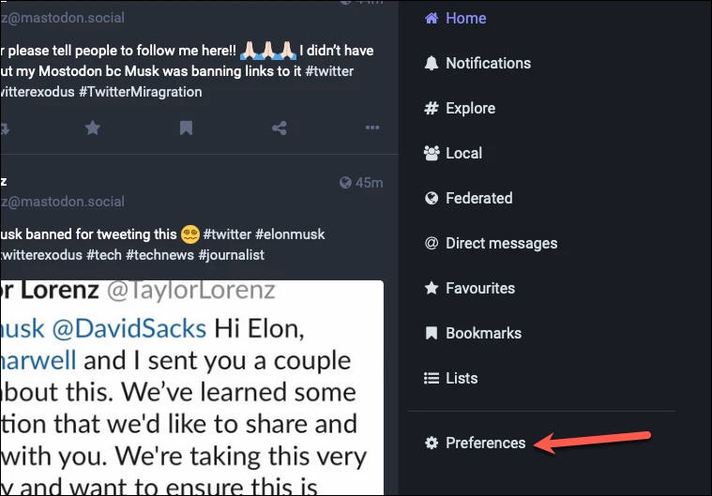Image resolution: width=712 pixels, height=496 pixels.
Task: Open the Taylor Lorenz tweet image
Action: 191,388
